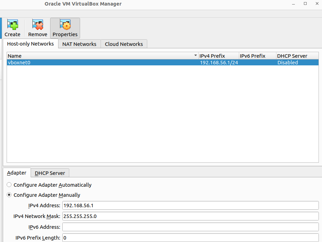Switch to Host-only Networks tab
Image resolution: width=322 pixels, height=242 pixels.
point(30,44)
